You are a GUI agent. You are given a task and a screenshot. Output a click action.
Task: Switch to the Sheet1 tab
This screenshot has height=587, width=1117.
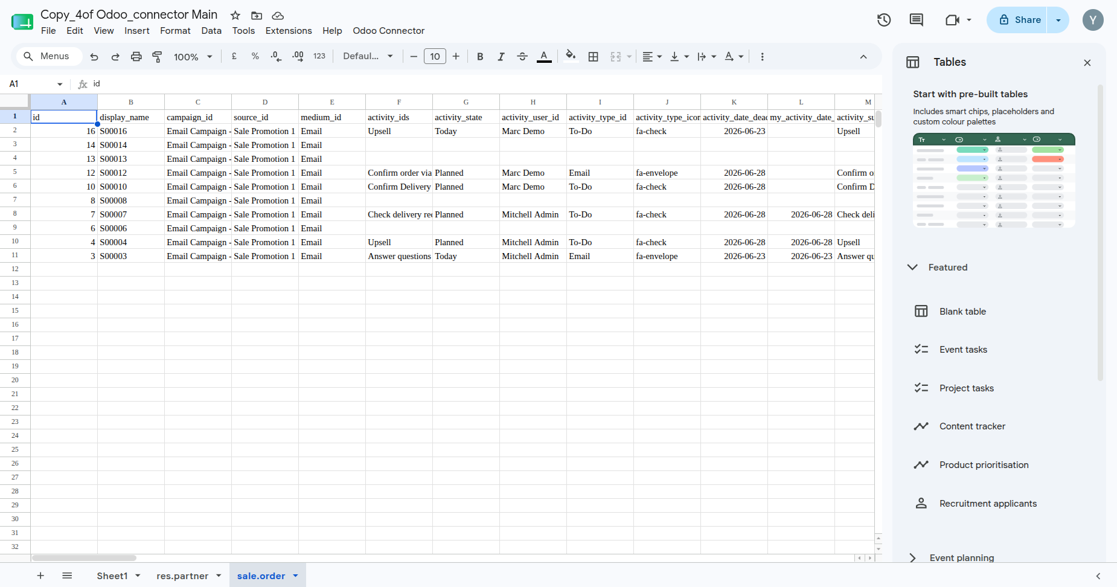click(x=112, y=576)
